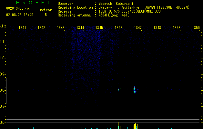Click the antenna A504HB(yagi 4el) text
The width and height of the screenshot is (203, 129).
(114, 15)
